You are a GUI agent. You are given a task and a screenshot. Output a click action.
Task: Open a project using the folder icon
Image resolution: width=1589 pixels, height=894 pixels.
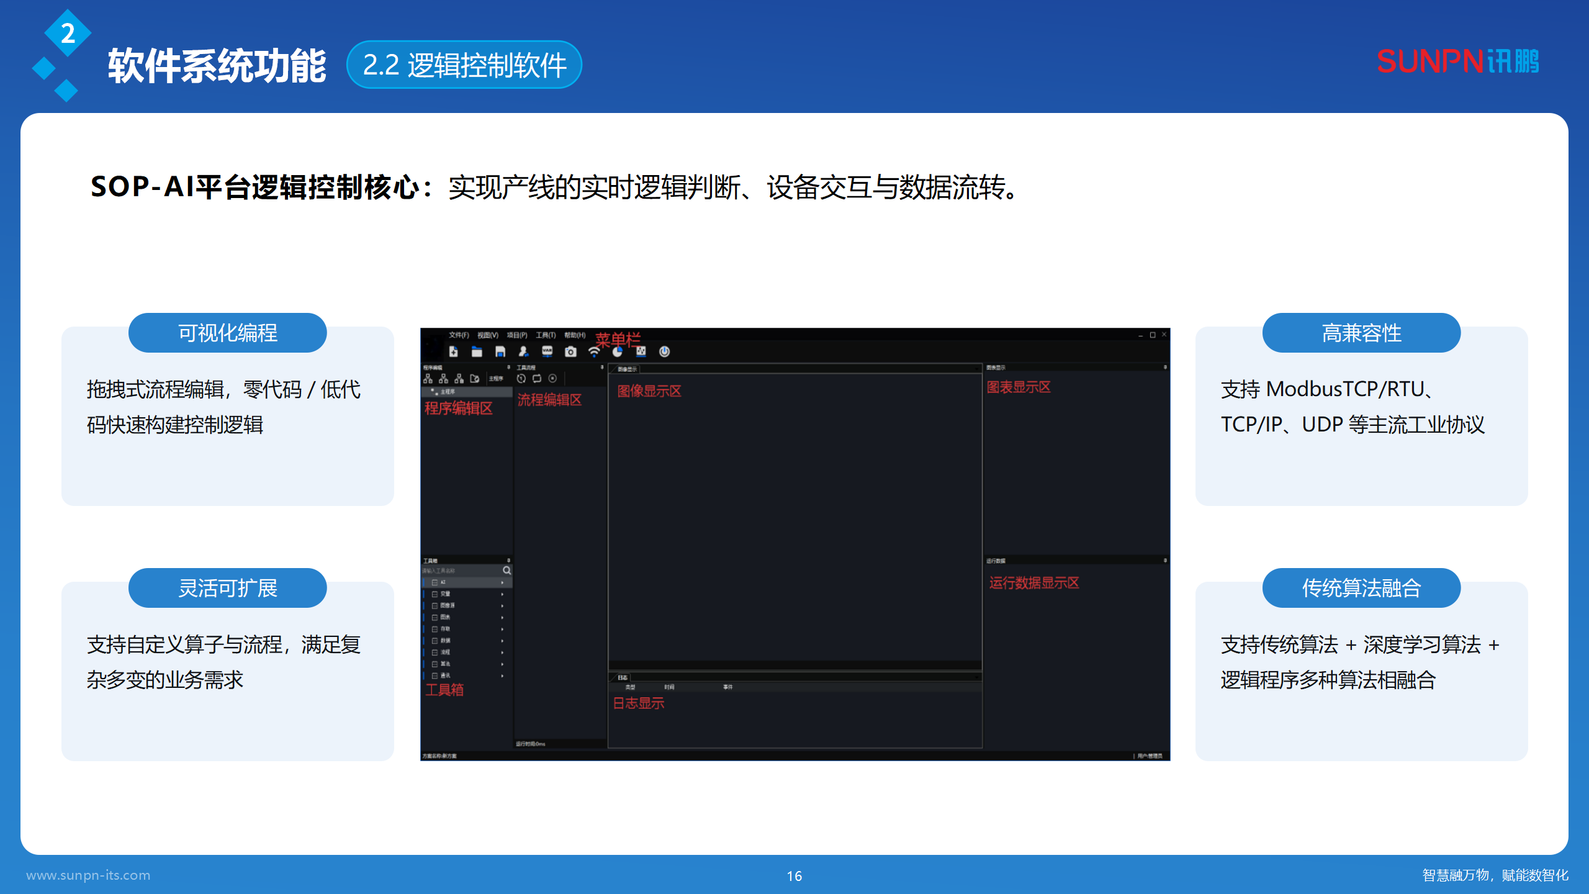476,352
